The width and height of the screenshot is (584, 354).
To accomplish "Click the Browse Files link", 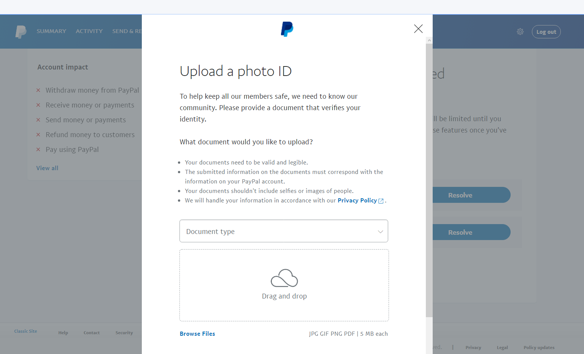I will coord(197,333).
